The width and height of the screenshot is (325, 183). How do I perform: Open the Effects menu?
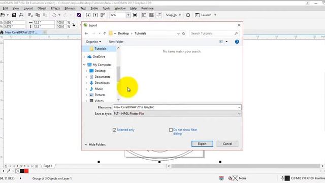click(x=55, y=8)
